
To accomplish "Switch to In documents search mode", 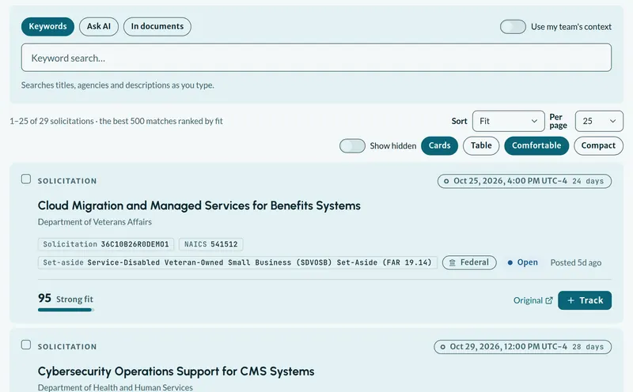I will 157,27.
